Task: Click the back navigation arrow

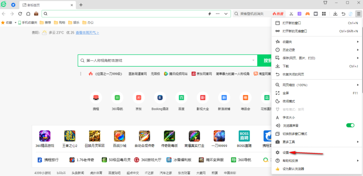Action: (x=4, y=14)
